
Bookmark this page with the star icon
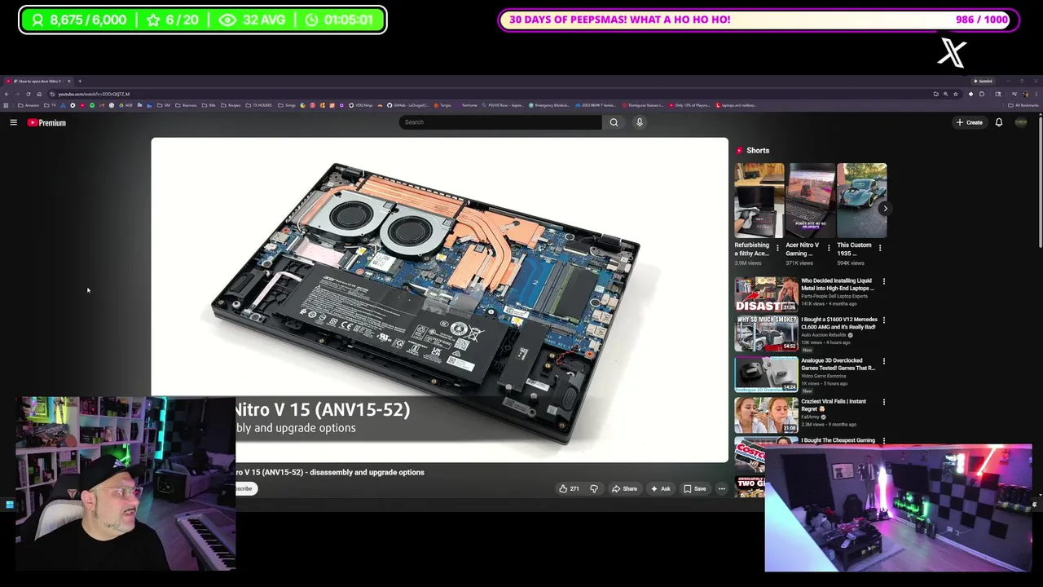pyautogui.click(x=956, y=94)
